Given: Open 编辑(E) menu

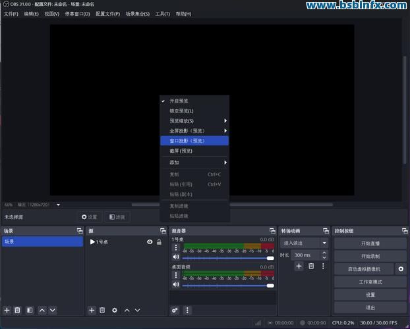Looking at the screenshot, I should pyautogui.click(x=32, y=14).
